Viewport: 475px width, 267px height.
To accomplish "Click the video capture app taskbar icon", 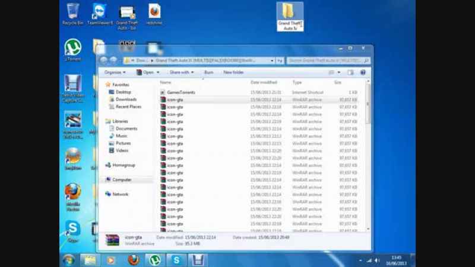I will pyautogui.click(x=198, y=260).
